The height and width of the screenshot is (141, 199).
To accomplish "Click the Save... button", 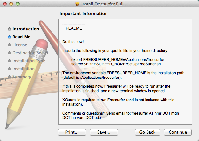I will click(104, 132).
